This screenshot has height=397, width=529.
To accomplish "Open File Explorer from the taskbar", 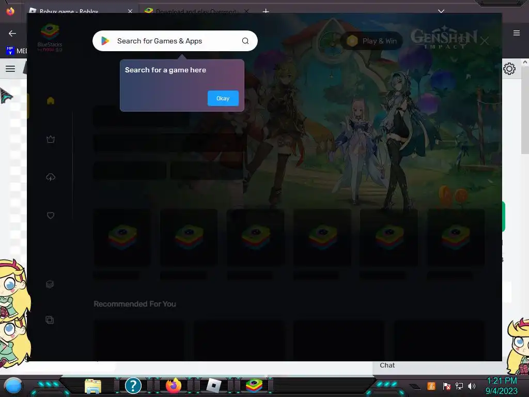I will pyautogui.click(x=93, y=386).
